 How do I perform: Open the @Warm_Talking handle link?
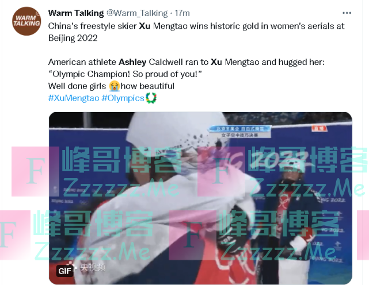(137, 13)
